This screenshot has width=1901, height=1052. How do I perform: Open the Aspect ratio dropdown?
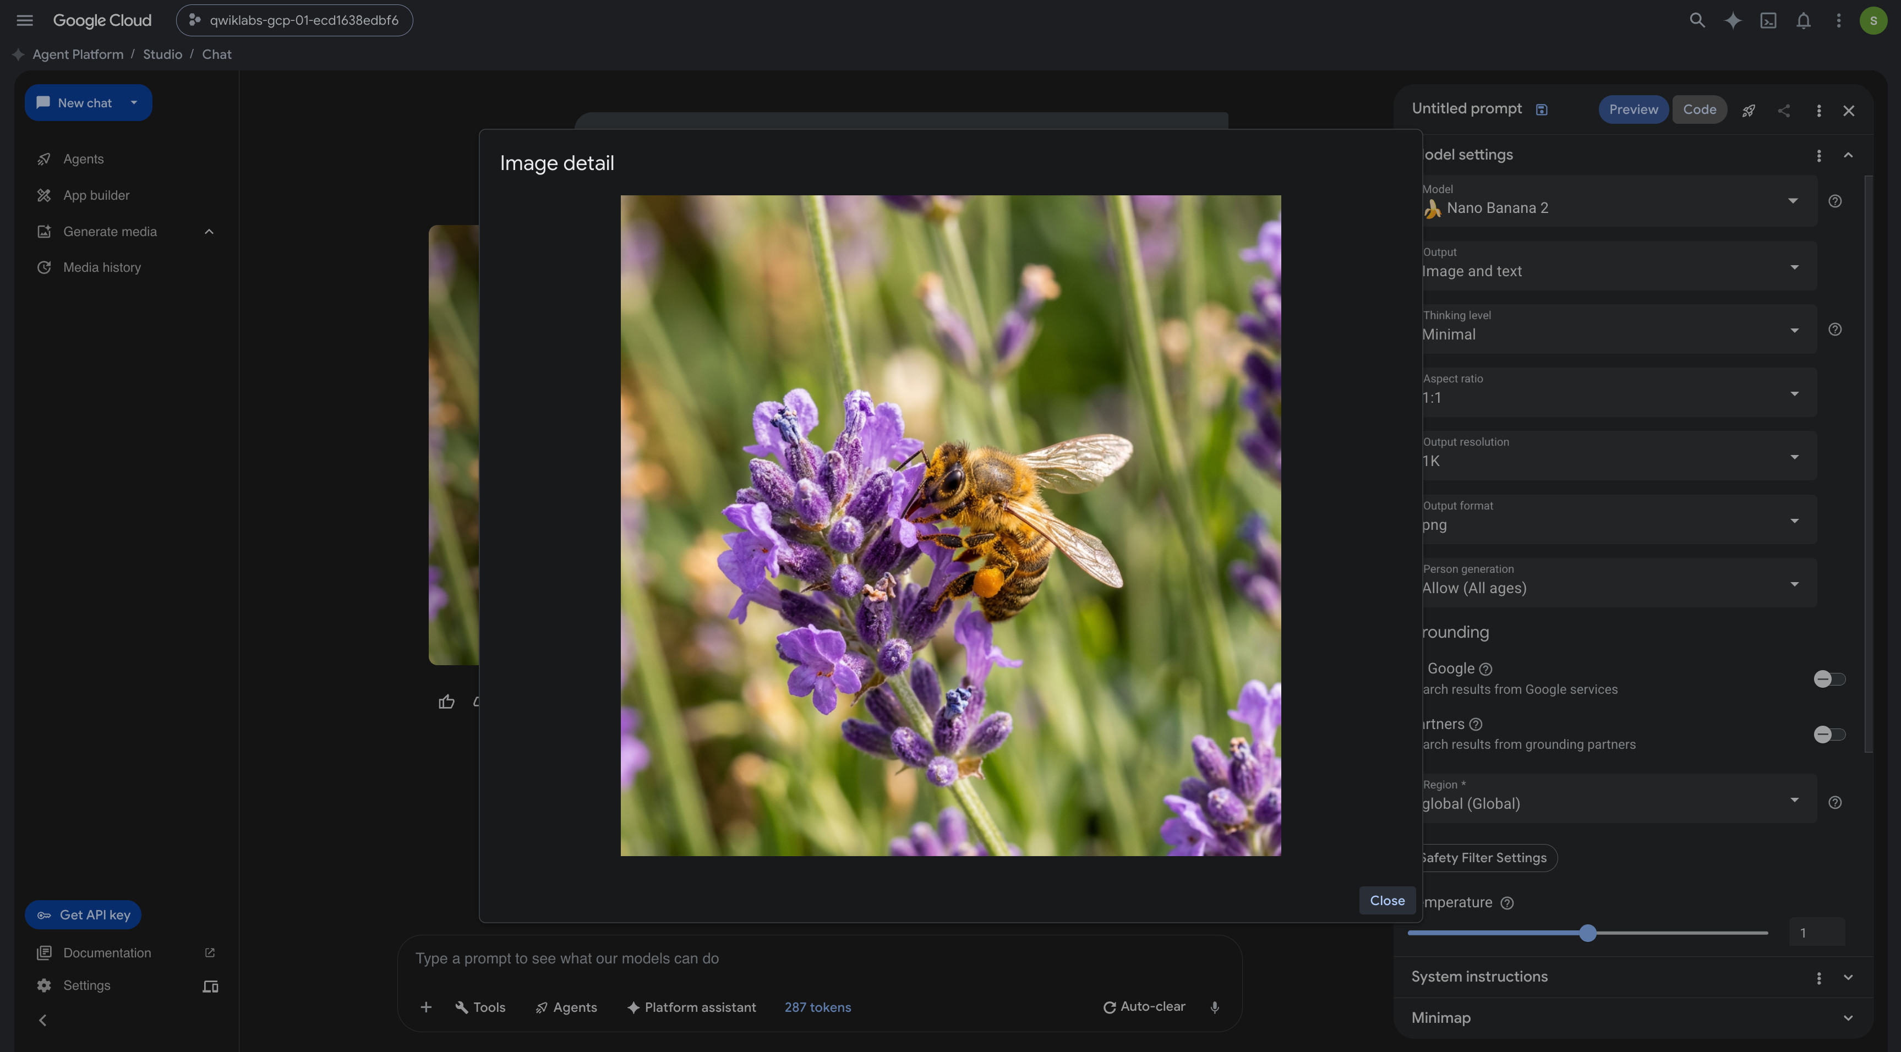tap(1619, 392)
